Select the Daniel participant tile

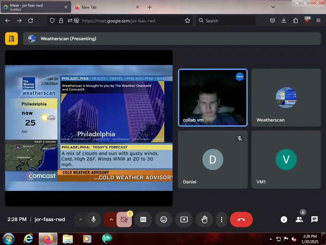tap(213, 160)
